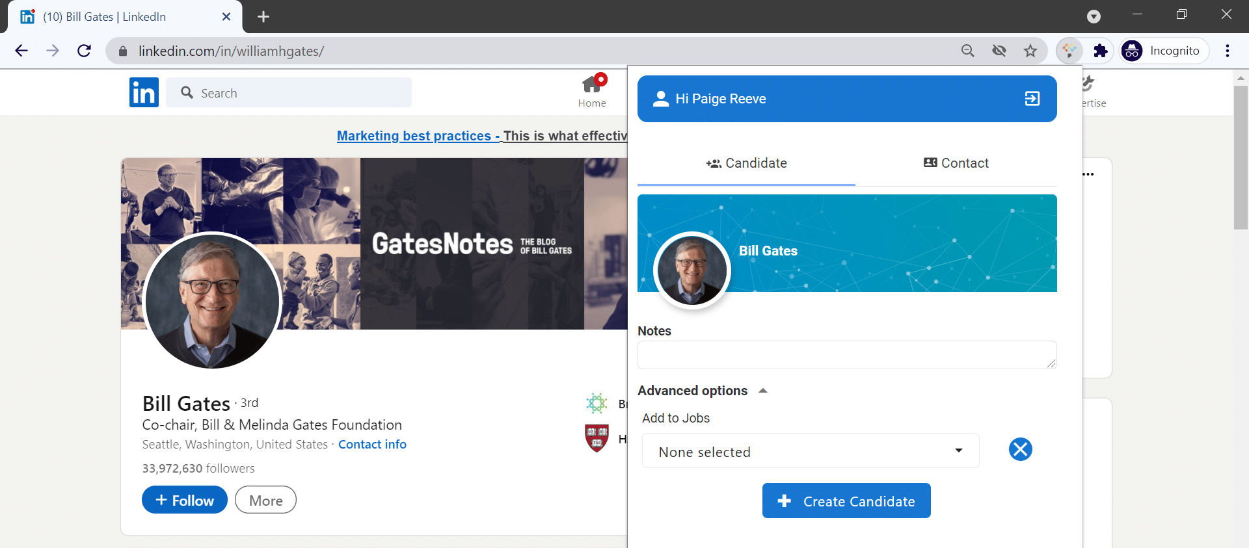Image resolution: width=1249 pixels, height=548 pixels.
Task: Open the profile card three-dot menu
Action: pos(1088,174)
